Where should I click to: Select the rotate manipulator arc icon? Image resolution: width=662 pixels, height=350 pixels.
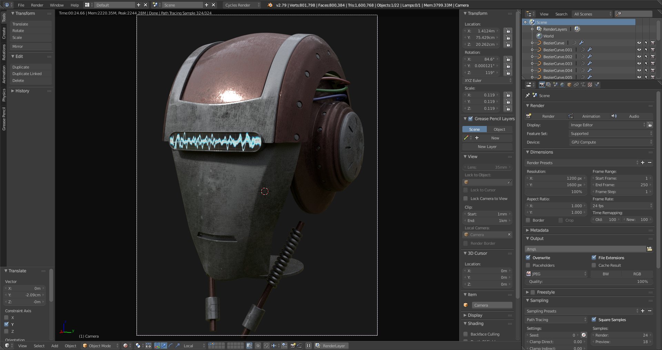[x=171, y=346]
